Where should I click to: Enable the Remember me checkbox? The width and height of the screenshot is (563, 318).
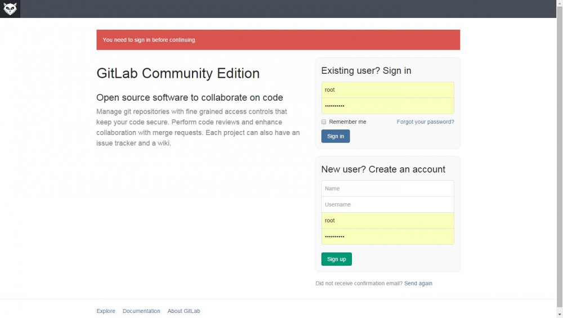coord(324,122)
